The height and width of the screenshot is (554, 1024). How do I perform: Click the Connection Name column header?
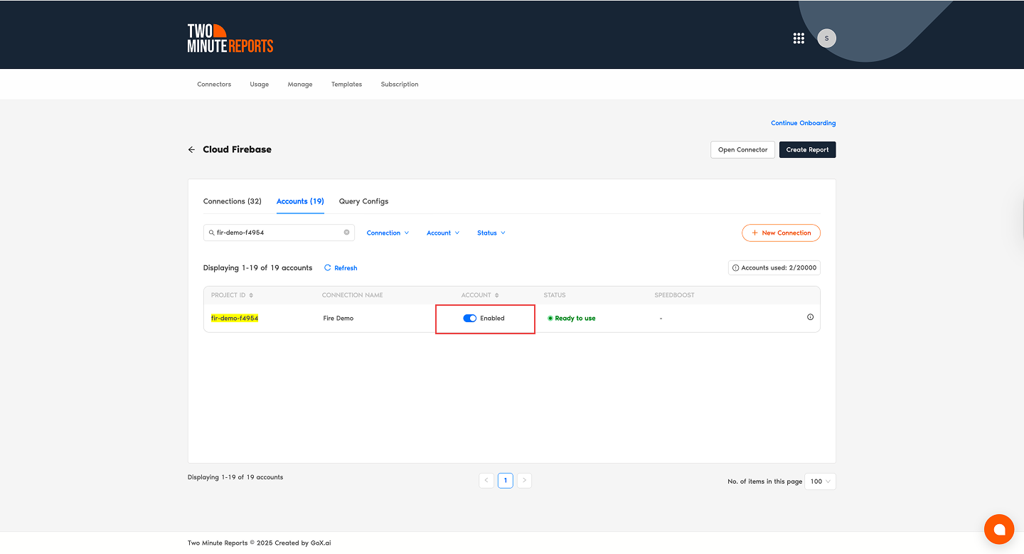tap(353, 295)
